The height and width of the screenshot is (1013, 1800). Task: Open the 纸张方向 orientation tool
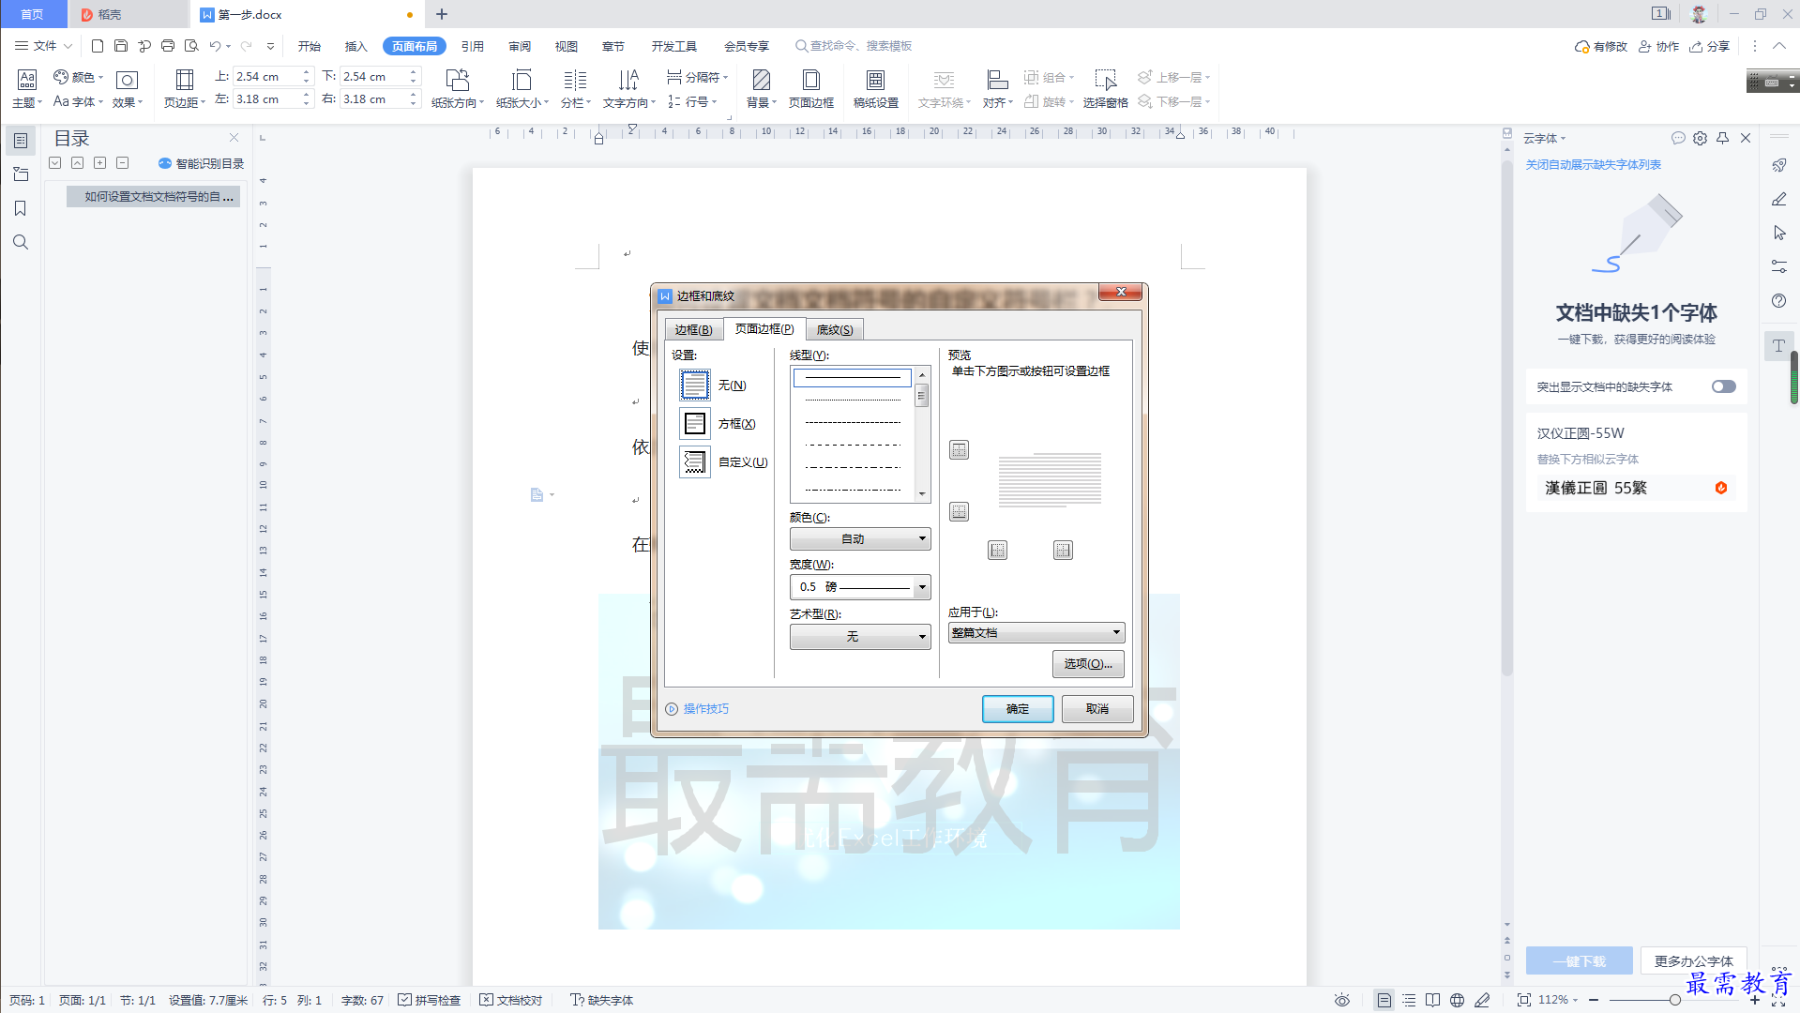point(458,88)
